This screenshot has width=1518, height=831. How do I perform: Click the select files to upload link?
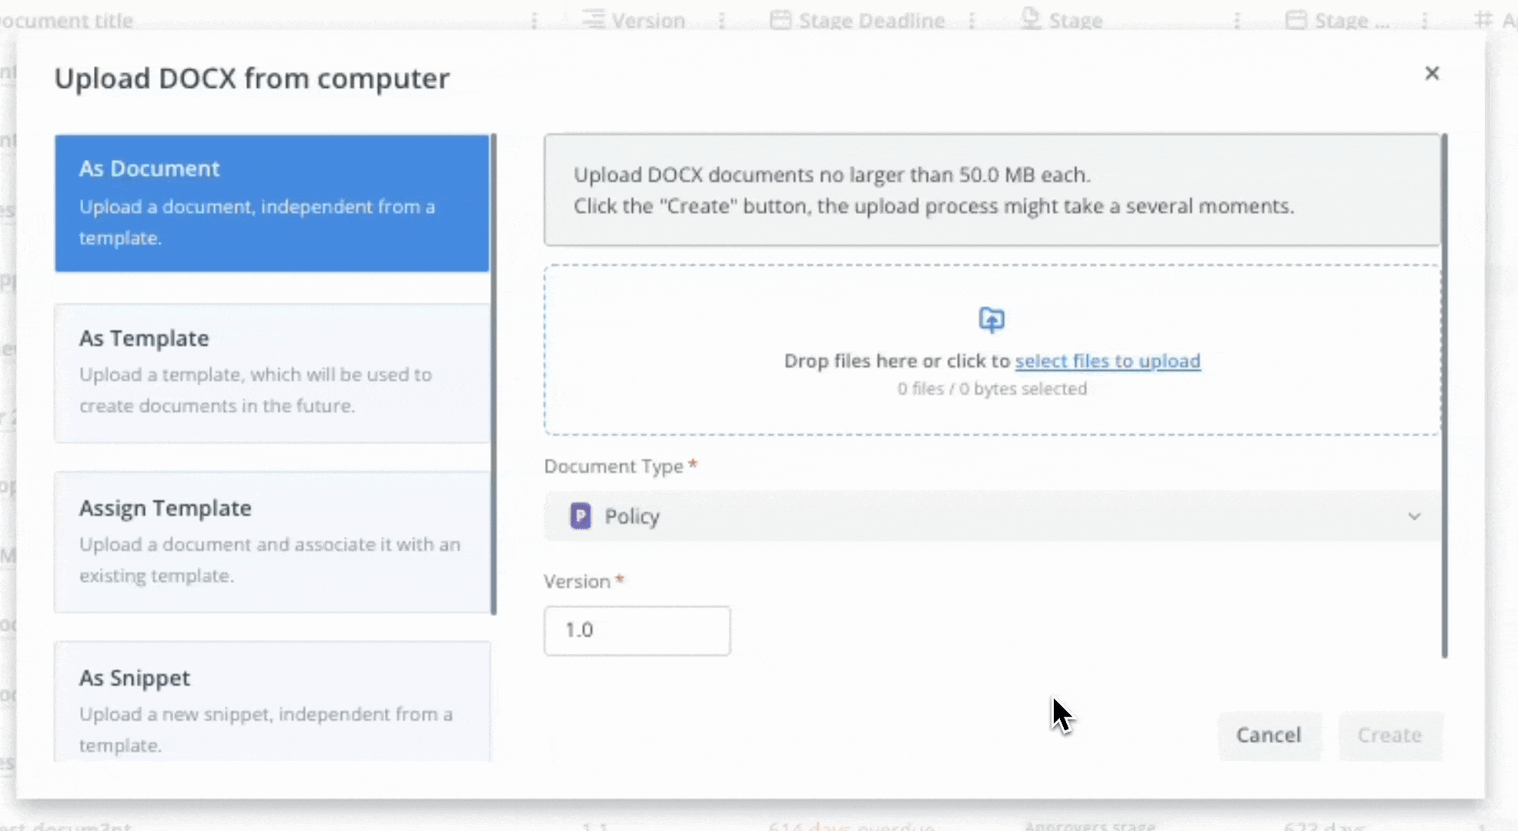pos(1107,361)
